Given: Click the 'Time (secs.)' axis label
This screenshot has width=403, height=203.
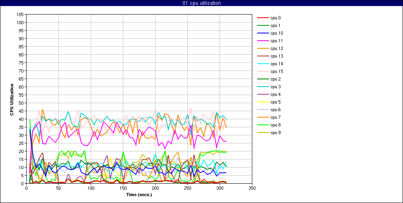Looking at the screenshot, I should (x=139, y=195).
